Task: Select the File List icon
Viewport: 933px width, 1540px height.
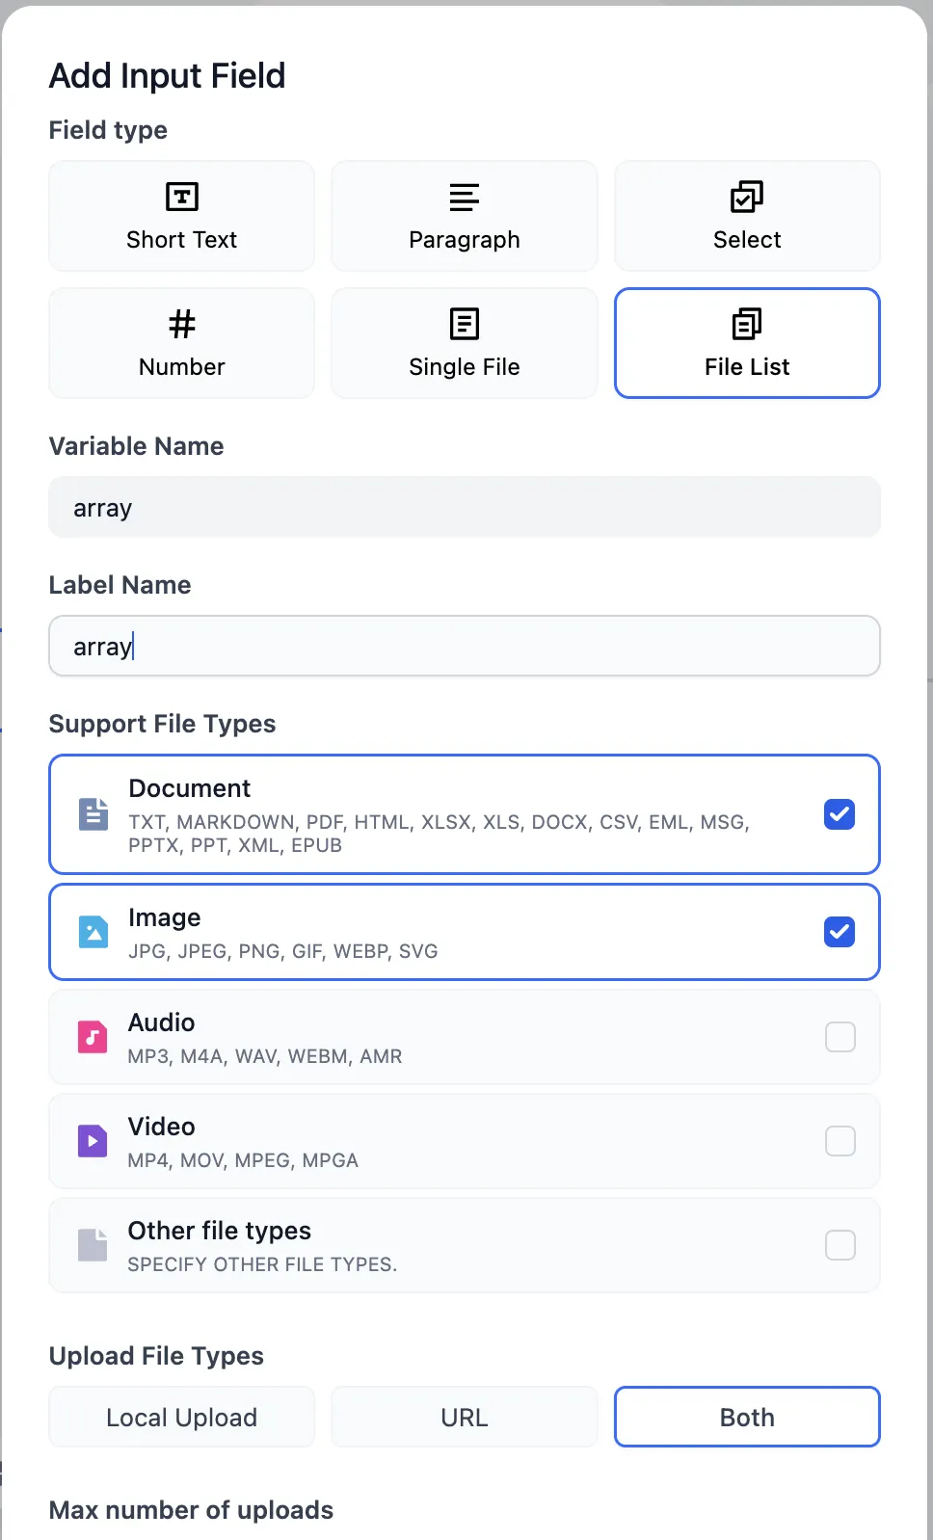Action: (x=746, y=324)
